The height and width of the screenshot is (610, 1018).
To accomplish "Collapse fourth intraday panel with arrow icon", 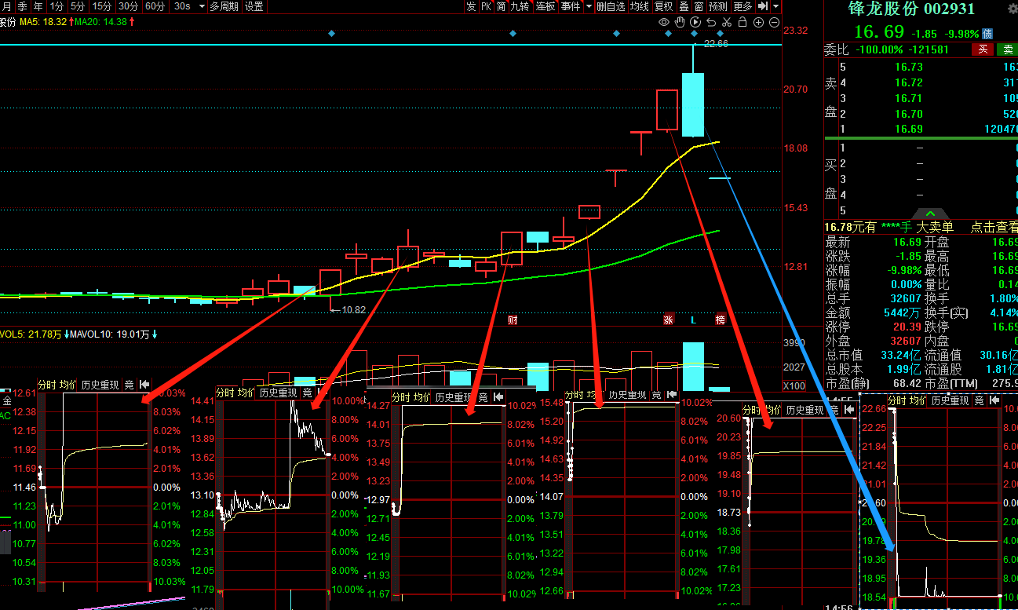I will click(672, 395).
